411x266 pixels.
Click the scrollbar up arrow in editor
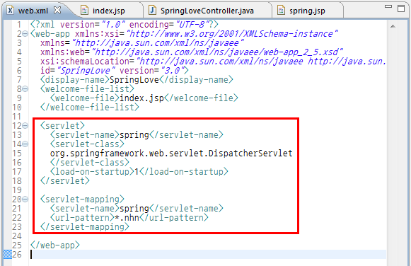coord(393,26)
